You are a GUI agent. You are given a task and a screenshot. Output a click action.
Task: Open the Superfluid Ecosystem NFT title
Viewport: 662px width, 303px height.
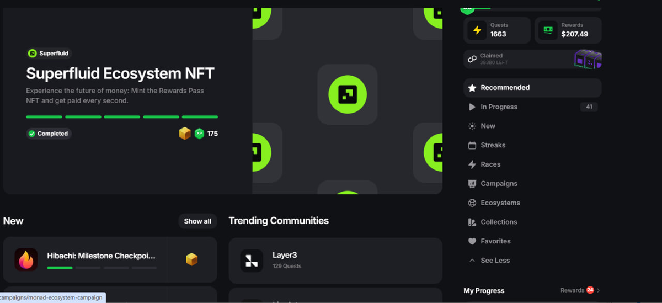(120, 73)
